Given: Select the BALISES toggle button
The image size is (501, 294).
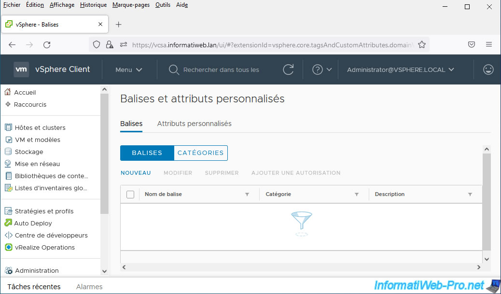Looking at the screenshot, I should point(147,153).
